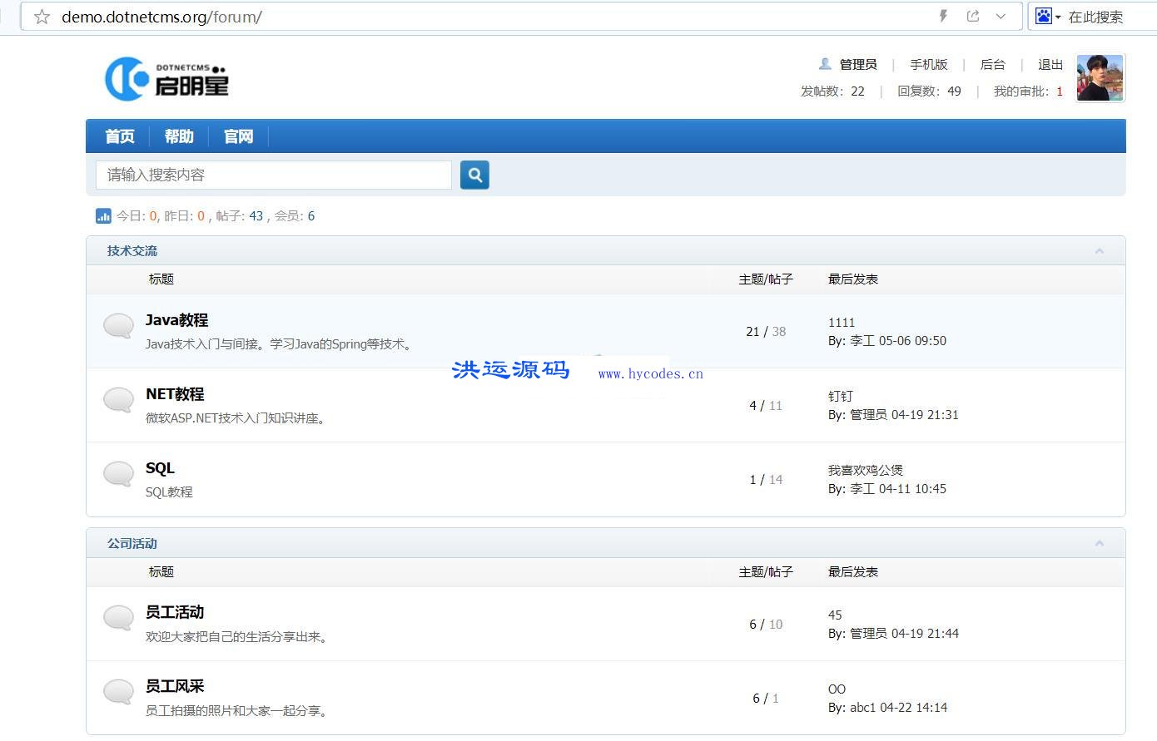
Task: Open the 后台 admin backend link
Action: [992, 65]
